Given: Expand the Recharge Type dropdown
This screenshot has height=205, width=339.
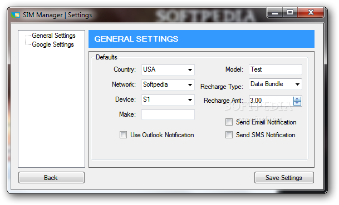Looking at the screenshot, I should coord(275,84).
